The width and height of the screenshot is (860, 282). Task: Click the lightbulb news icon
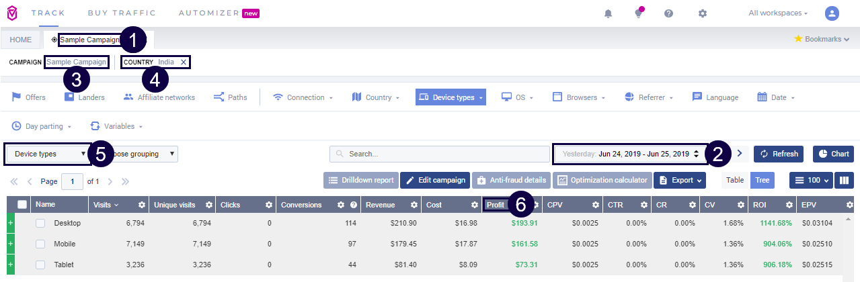638,13
